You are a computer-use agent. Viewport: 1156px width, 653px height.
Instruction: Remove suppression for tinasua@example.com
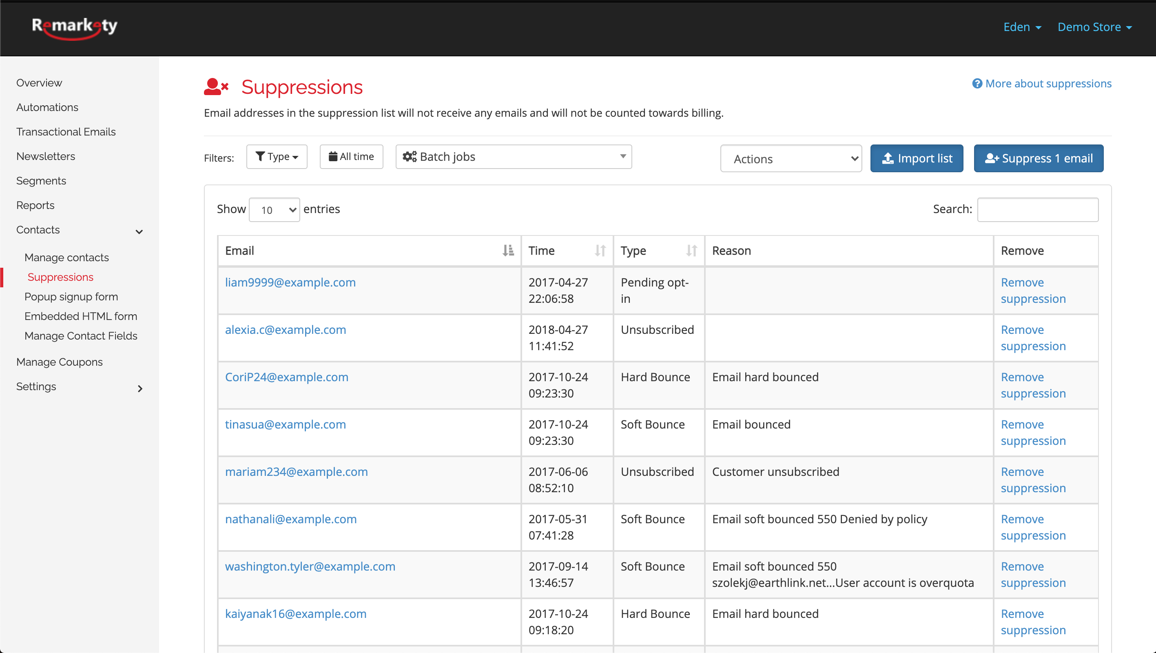[x=1034, y=433]
